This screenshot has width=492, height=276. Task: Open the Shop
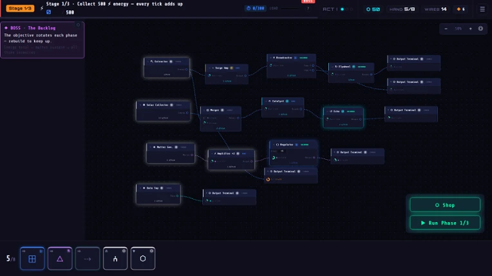pyautogui.click(x=445, y=205)
